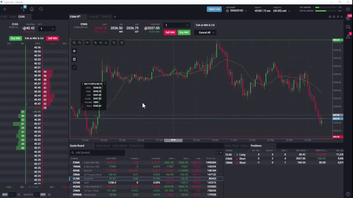353x198 pixels.
Task: Select the CLM6 5m chart tab
Action: tap(94, 17)
